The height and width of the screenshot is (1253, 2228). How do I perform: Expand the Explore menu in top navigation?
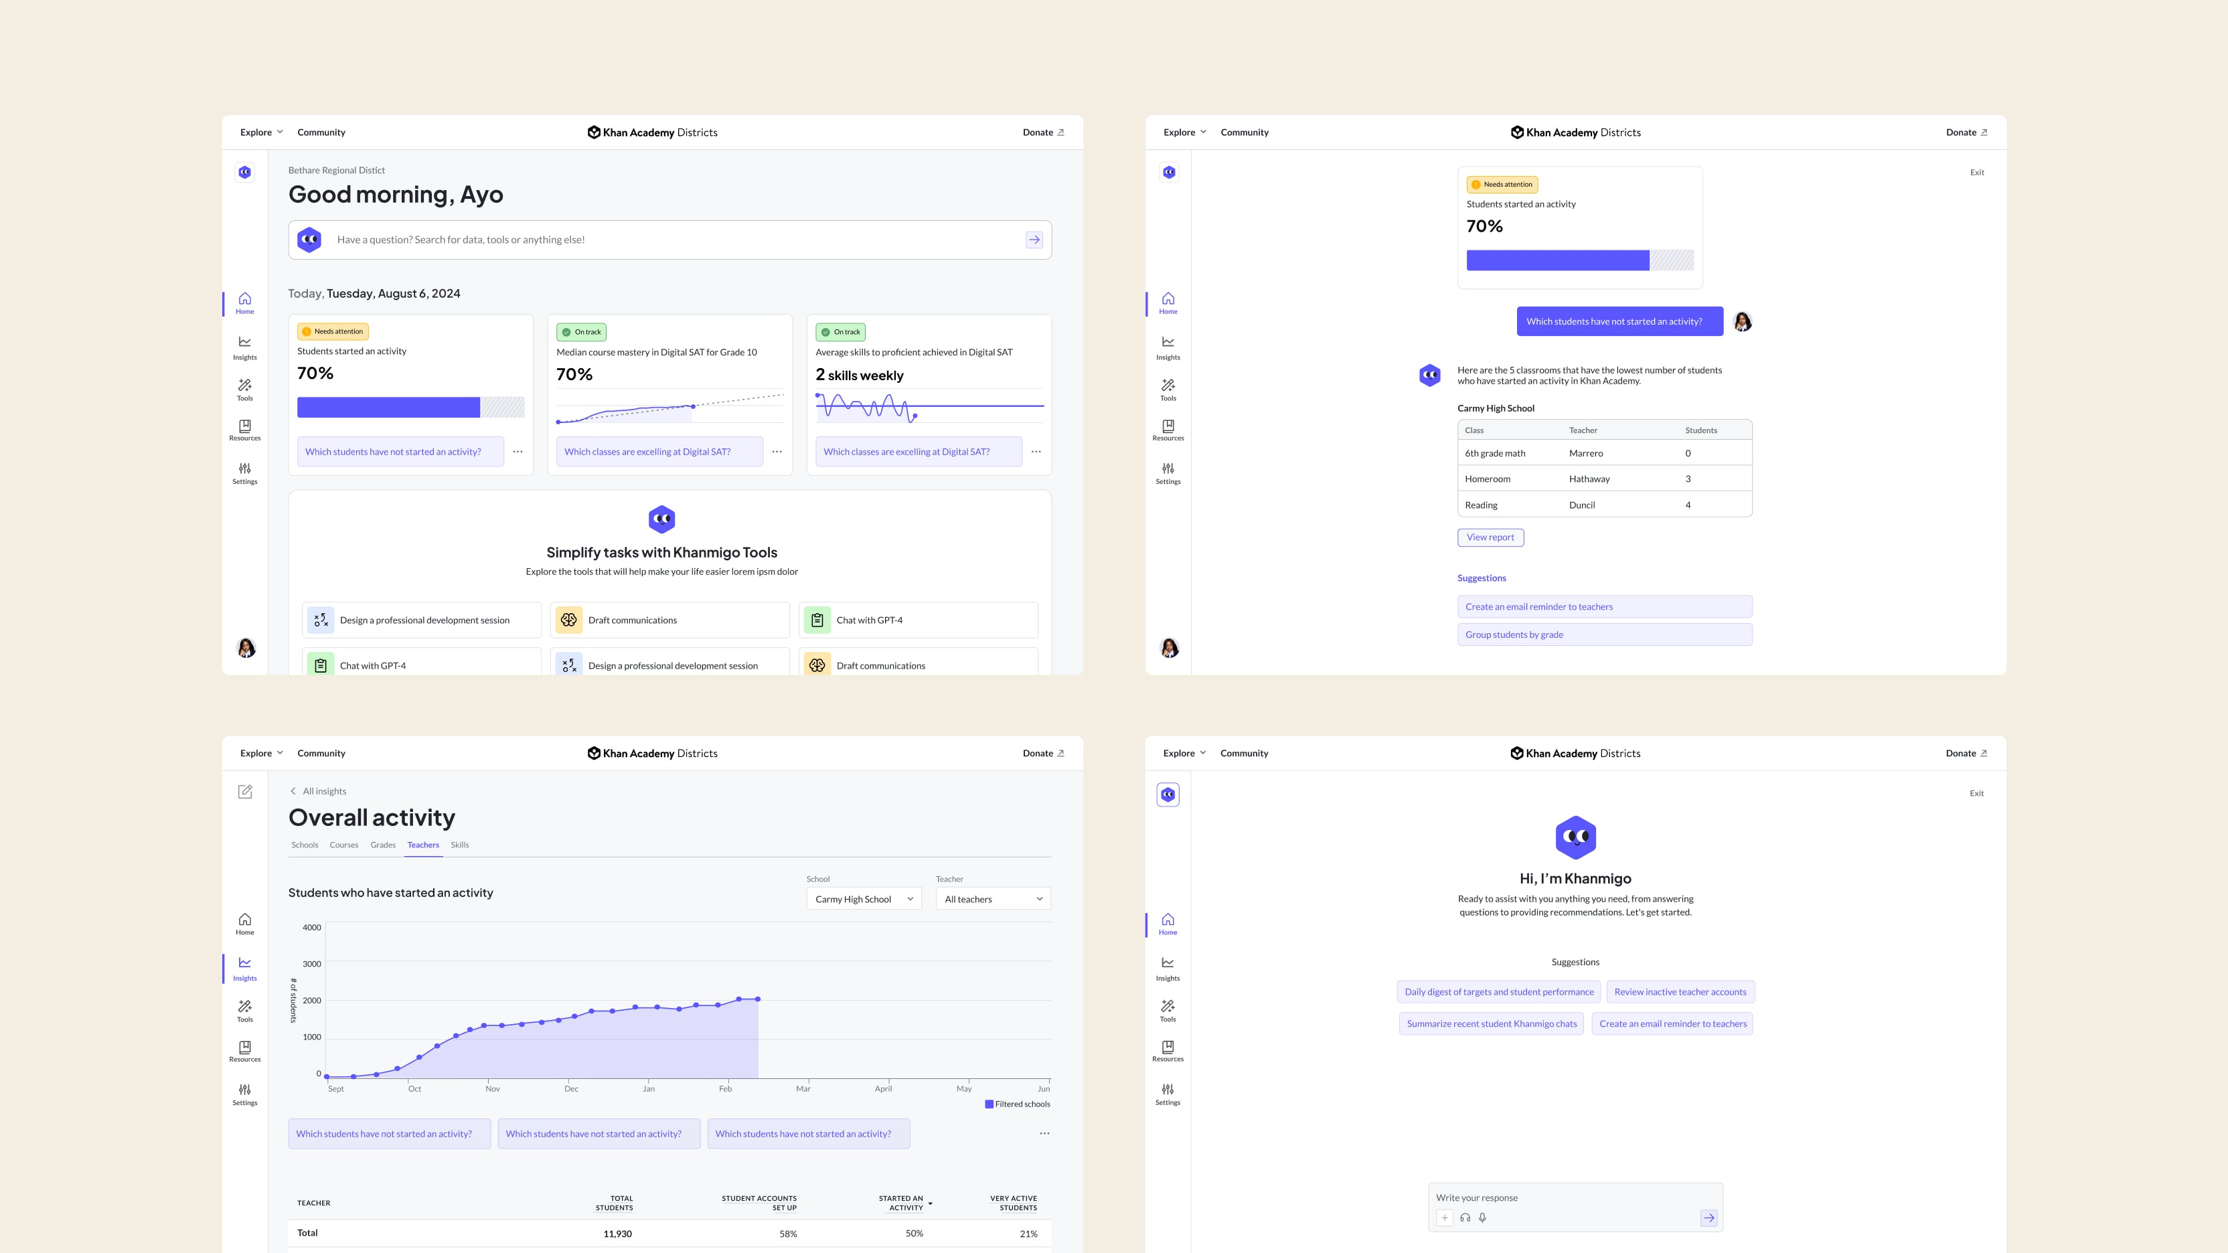coord(260,133)
